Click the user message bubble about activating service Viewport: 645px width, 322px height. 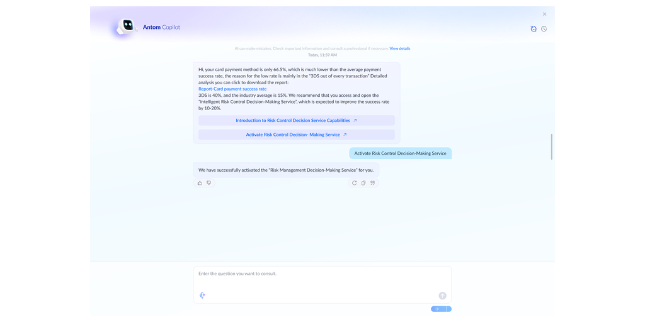click(400, 153)
